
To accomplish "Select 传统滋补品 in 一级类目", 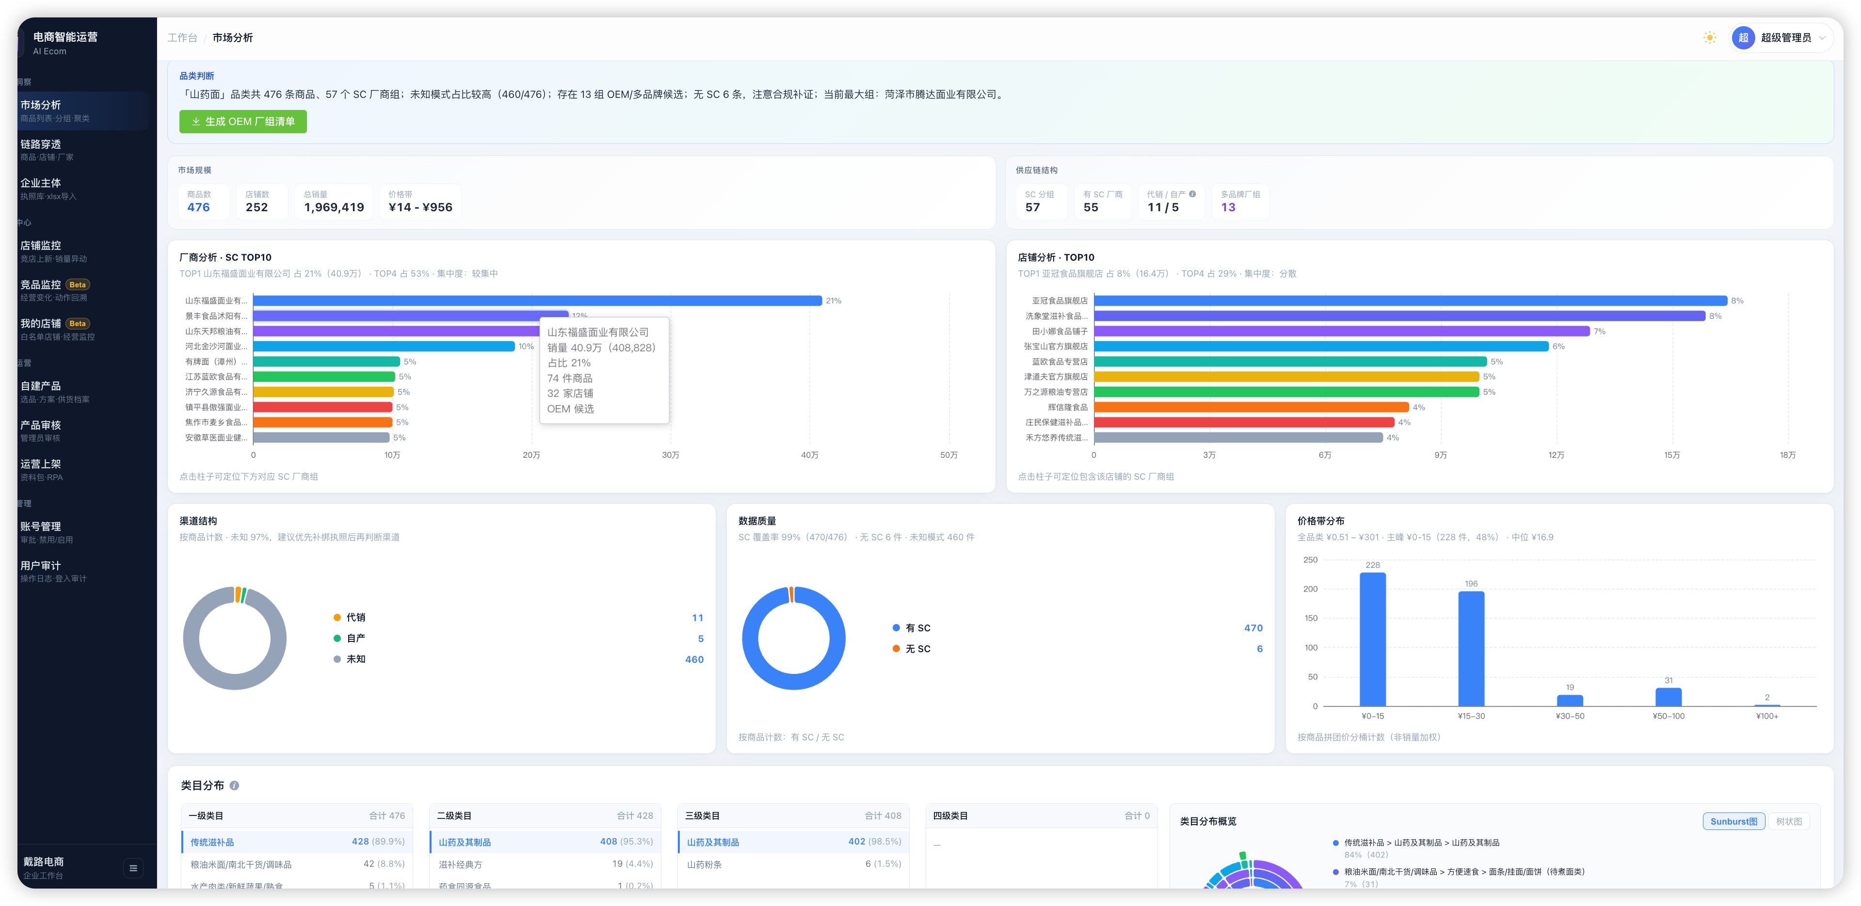I will [x=297, y=842].
